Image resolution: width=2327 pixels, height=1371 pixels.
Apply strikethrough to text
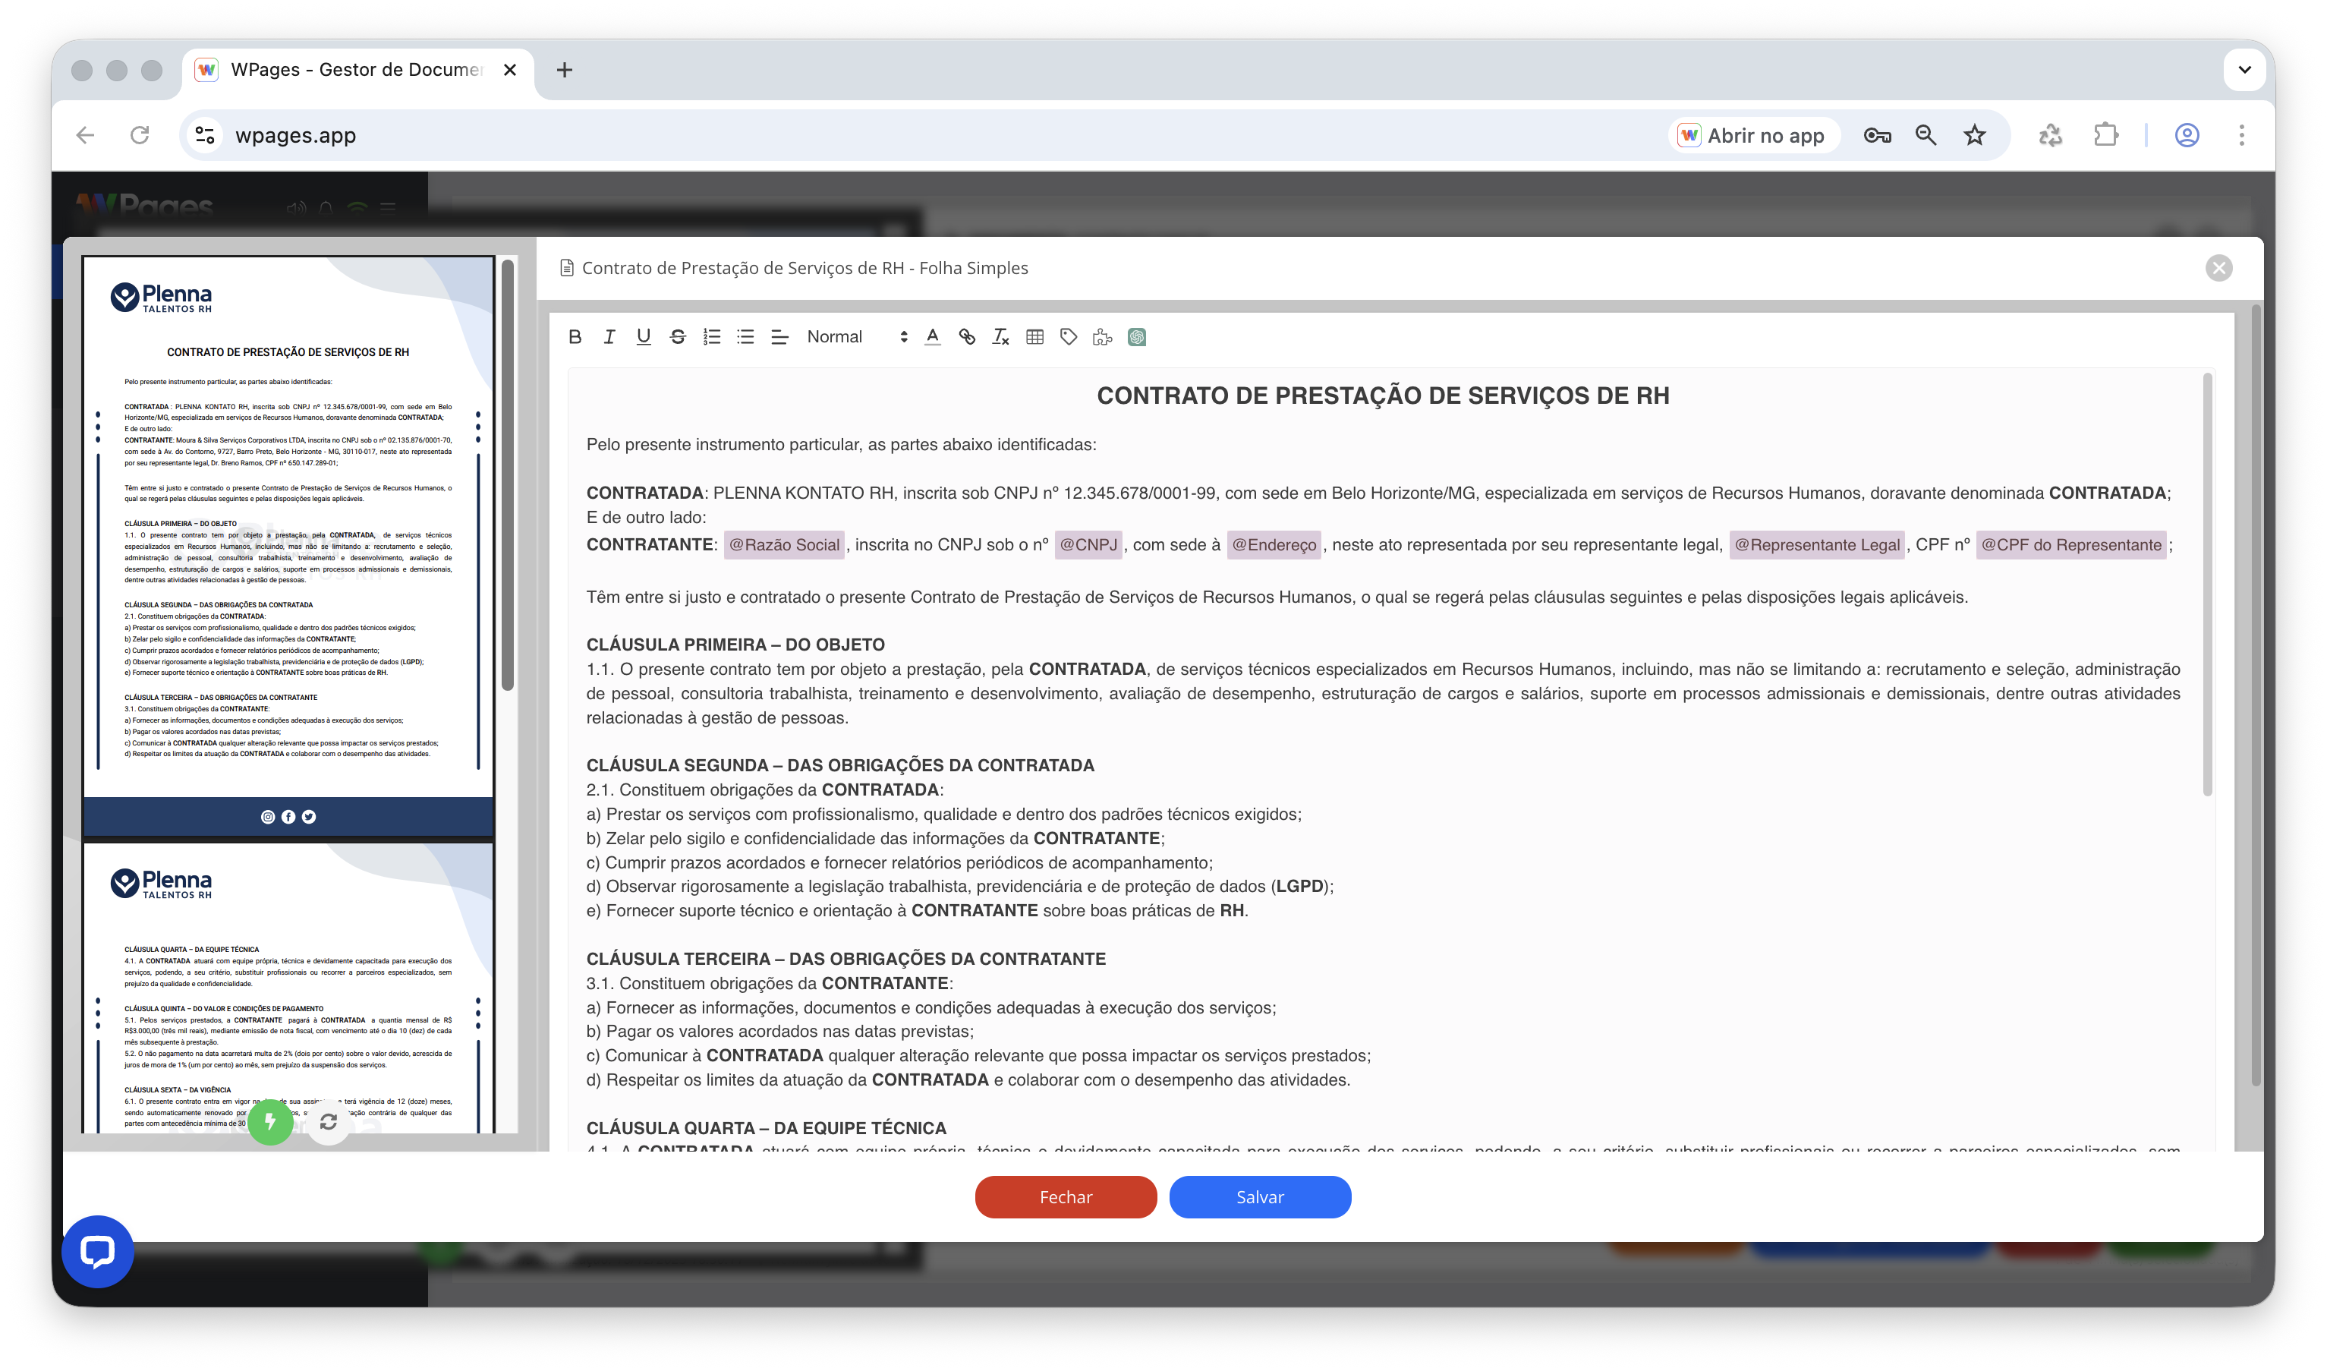pyautogui.click(x=678, y=337)
